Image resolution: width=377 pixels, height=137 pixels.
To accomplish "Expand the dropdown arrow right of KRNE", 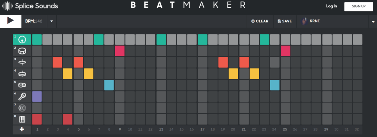I will click(373, 22).
